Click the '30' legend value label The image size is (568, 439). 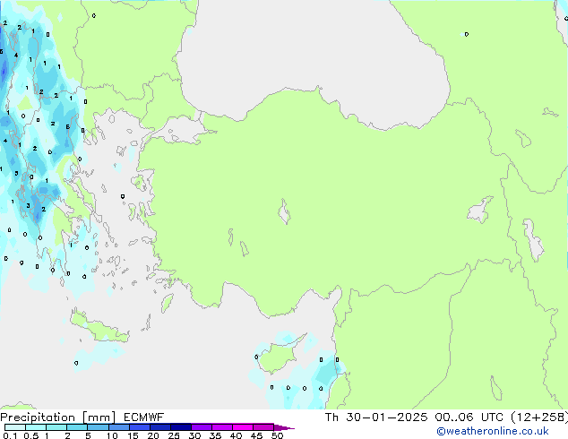[194, 435]
